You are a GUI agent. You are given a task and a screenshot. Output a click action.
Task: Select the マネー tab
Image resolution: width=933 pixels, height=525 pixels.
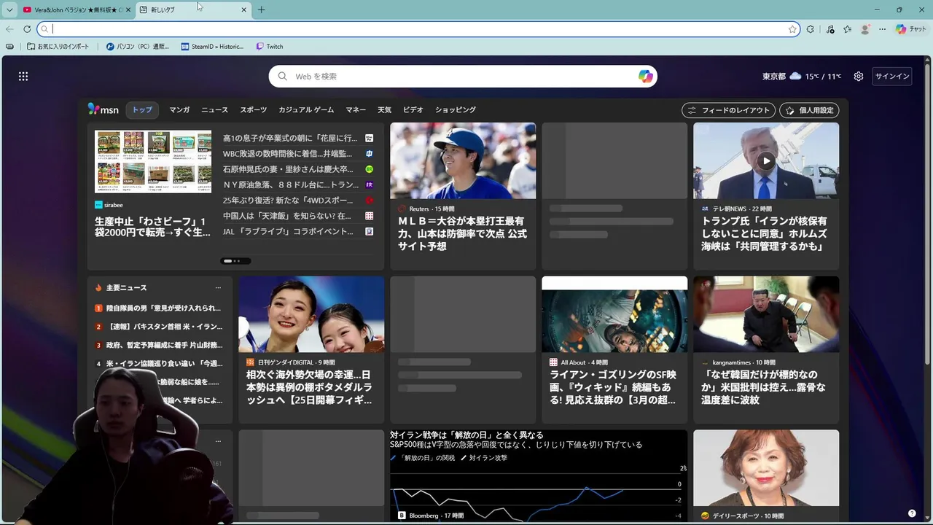point(356,110)
